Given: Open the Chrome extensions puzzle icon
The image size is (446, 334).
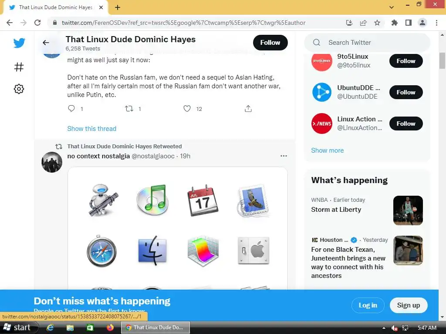Looking at the screenshot, I should point(394,23).
